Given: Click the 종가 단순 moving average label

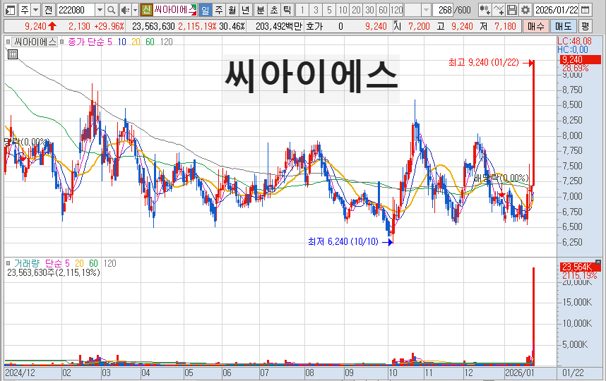Looking at the screenshot, I should pos(85,42).
